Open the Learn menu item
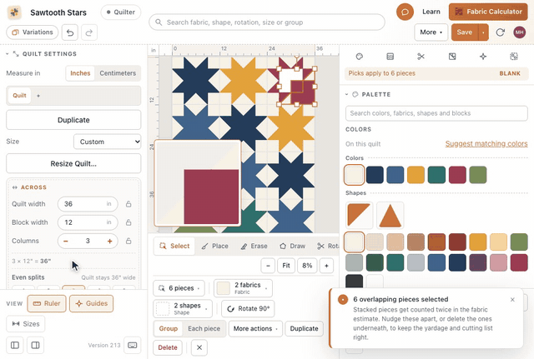The image size is (534, 359). point(431,12)
